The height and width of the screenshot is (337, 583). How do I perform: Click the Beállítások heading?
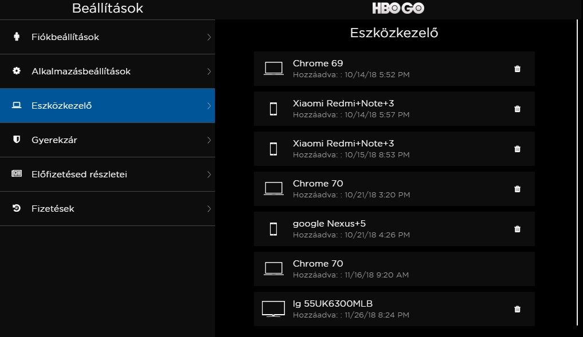click(x=107, y=8)
